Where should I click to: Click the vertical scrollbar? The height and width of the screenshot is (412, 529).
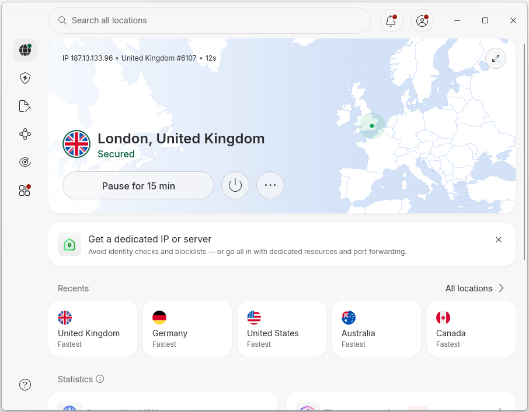[524, 152]
